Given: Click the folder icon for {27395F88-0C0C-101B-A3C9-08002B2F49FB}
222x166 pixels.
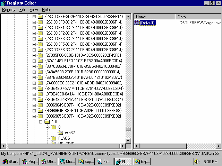Looking at the screenshot, I should (40, 55).
